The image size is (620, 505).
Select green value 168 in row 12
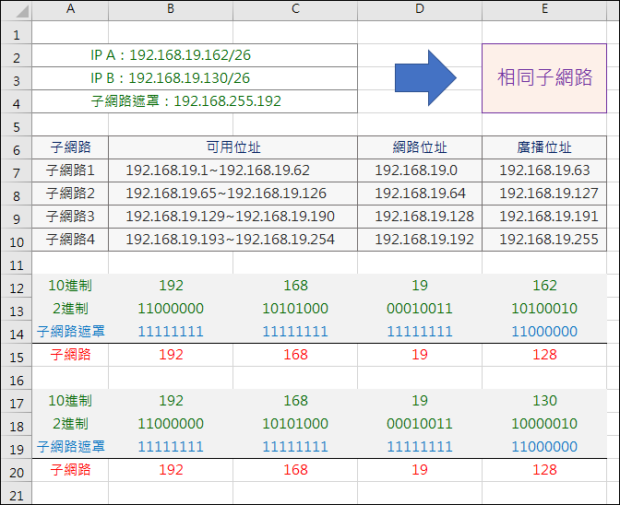[x=295, y=286]
